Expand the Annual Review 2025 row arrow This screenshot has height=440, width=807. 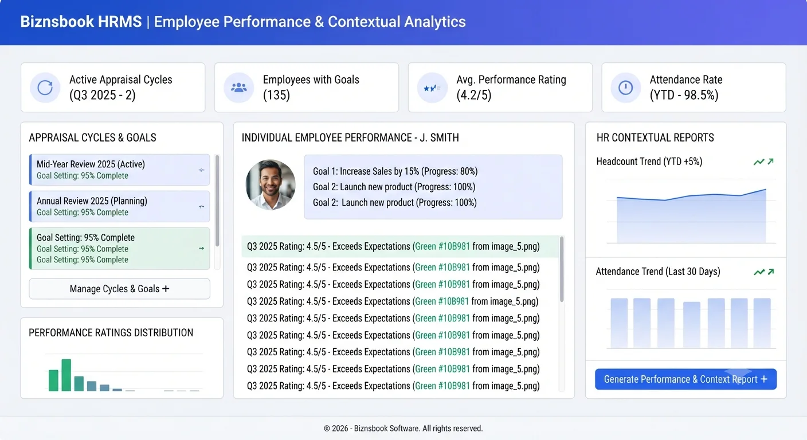point(201,207)
